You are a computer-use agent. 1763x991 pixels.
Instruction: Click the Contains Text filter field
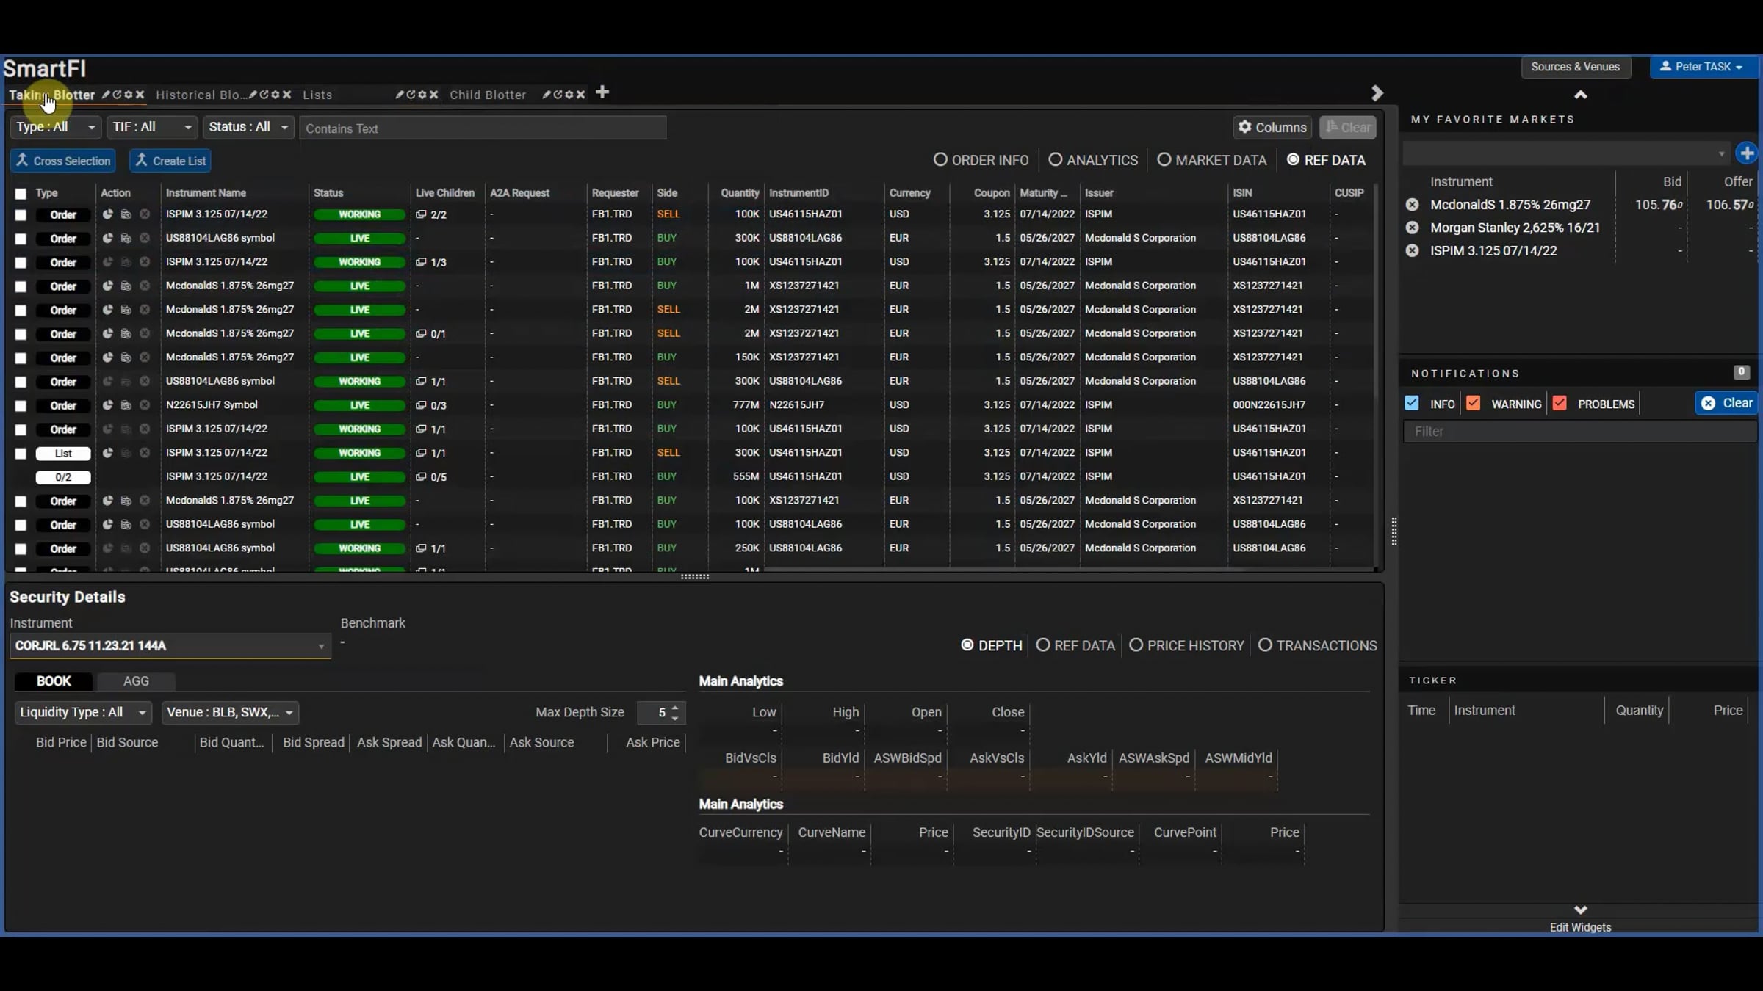coord(483,128)
